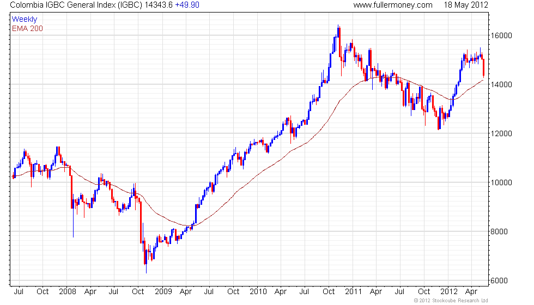Click the 14000 y-axis label

pyautogui.click(x=501, y=85)
